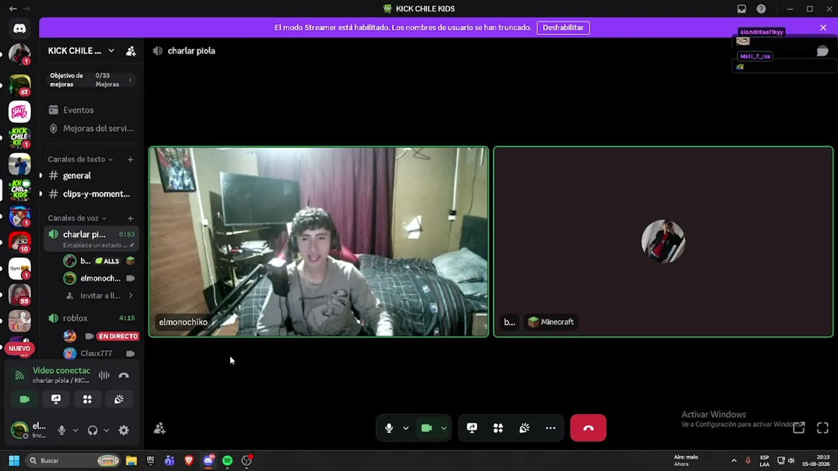Viewport: 838px width, 471px height.
Task: Select elmonochiko in the voice member list
Action: [100, 278]
